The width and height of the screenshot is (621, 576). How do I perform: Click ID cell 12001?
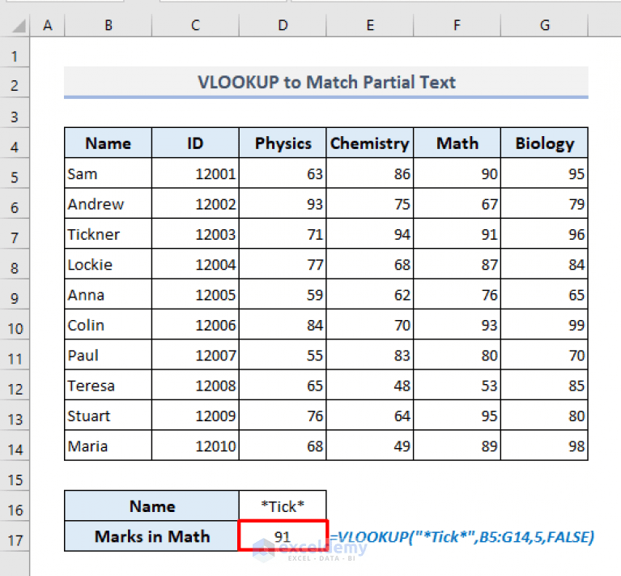click(195, 173)
